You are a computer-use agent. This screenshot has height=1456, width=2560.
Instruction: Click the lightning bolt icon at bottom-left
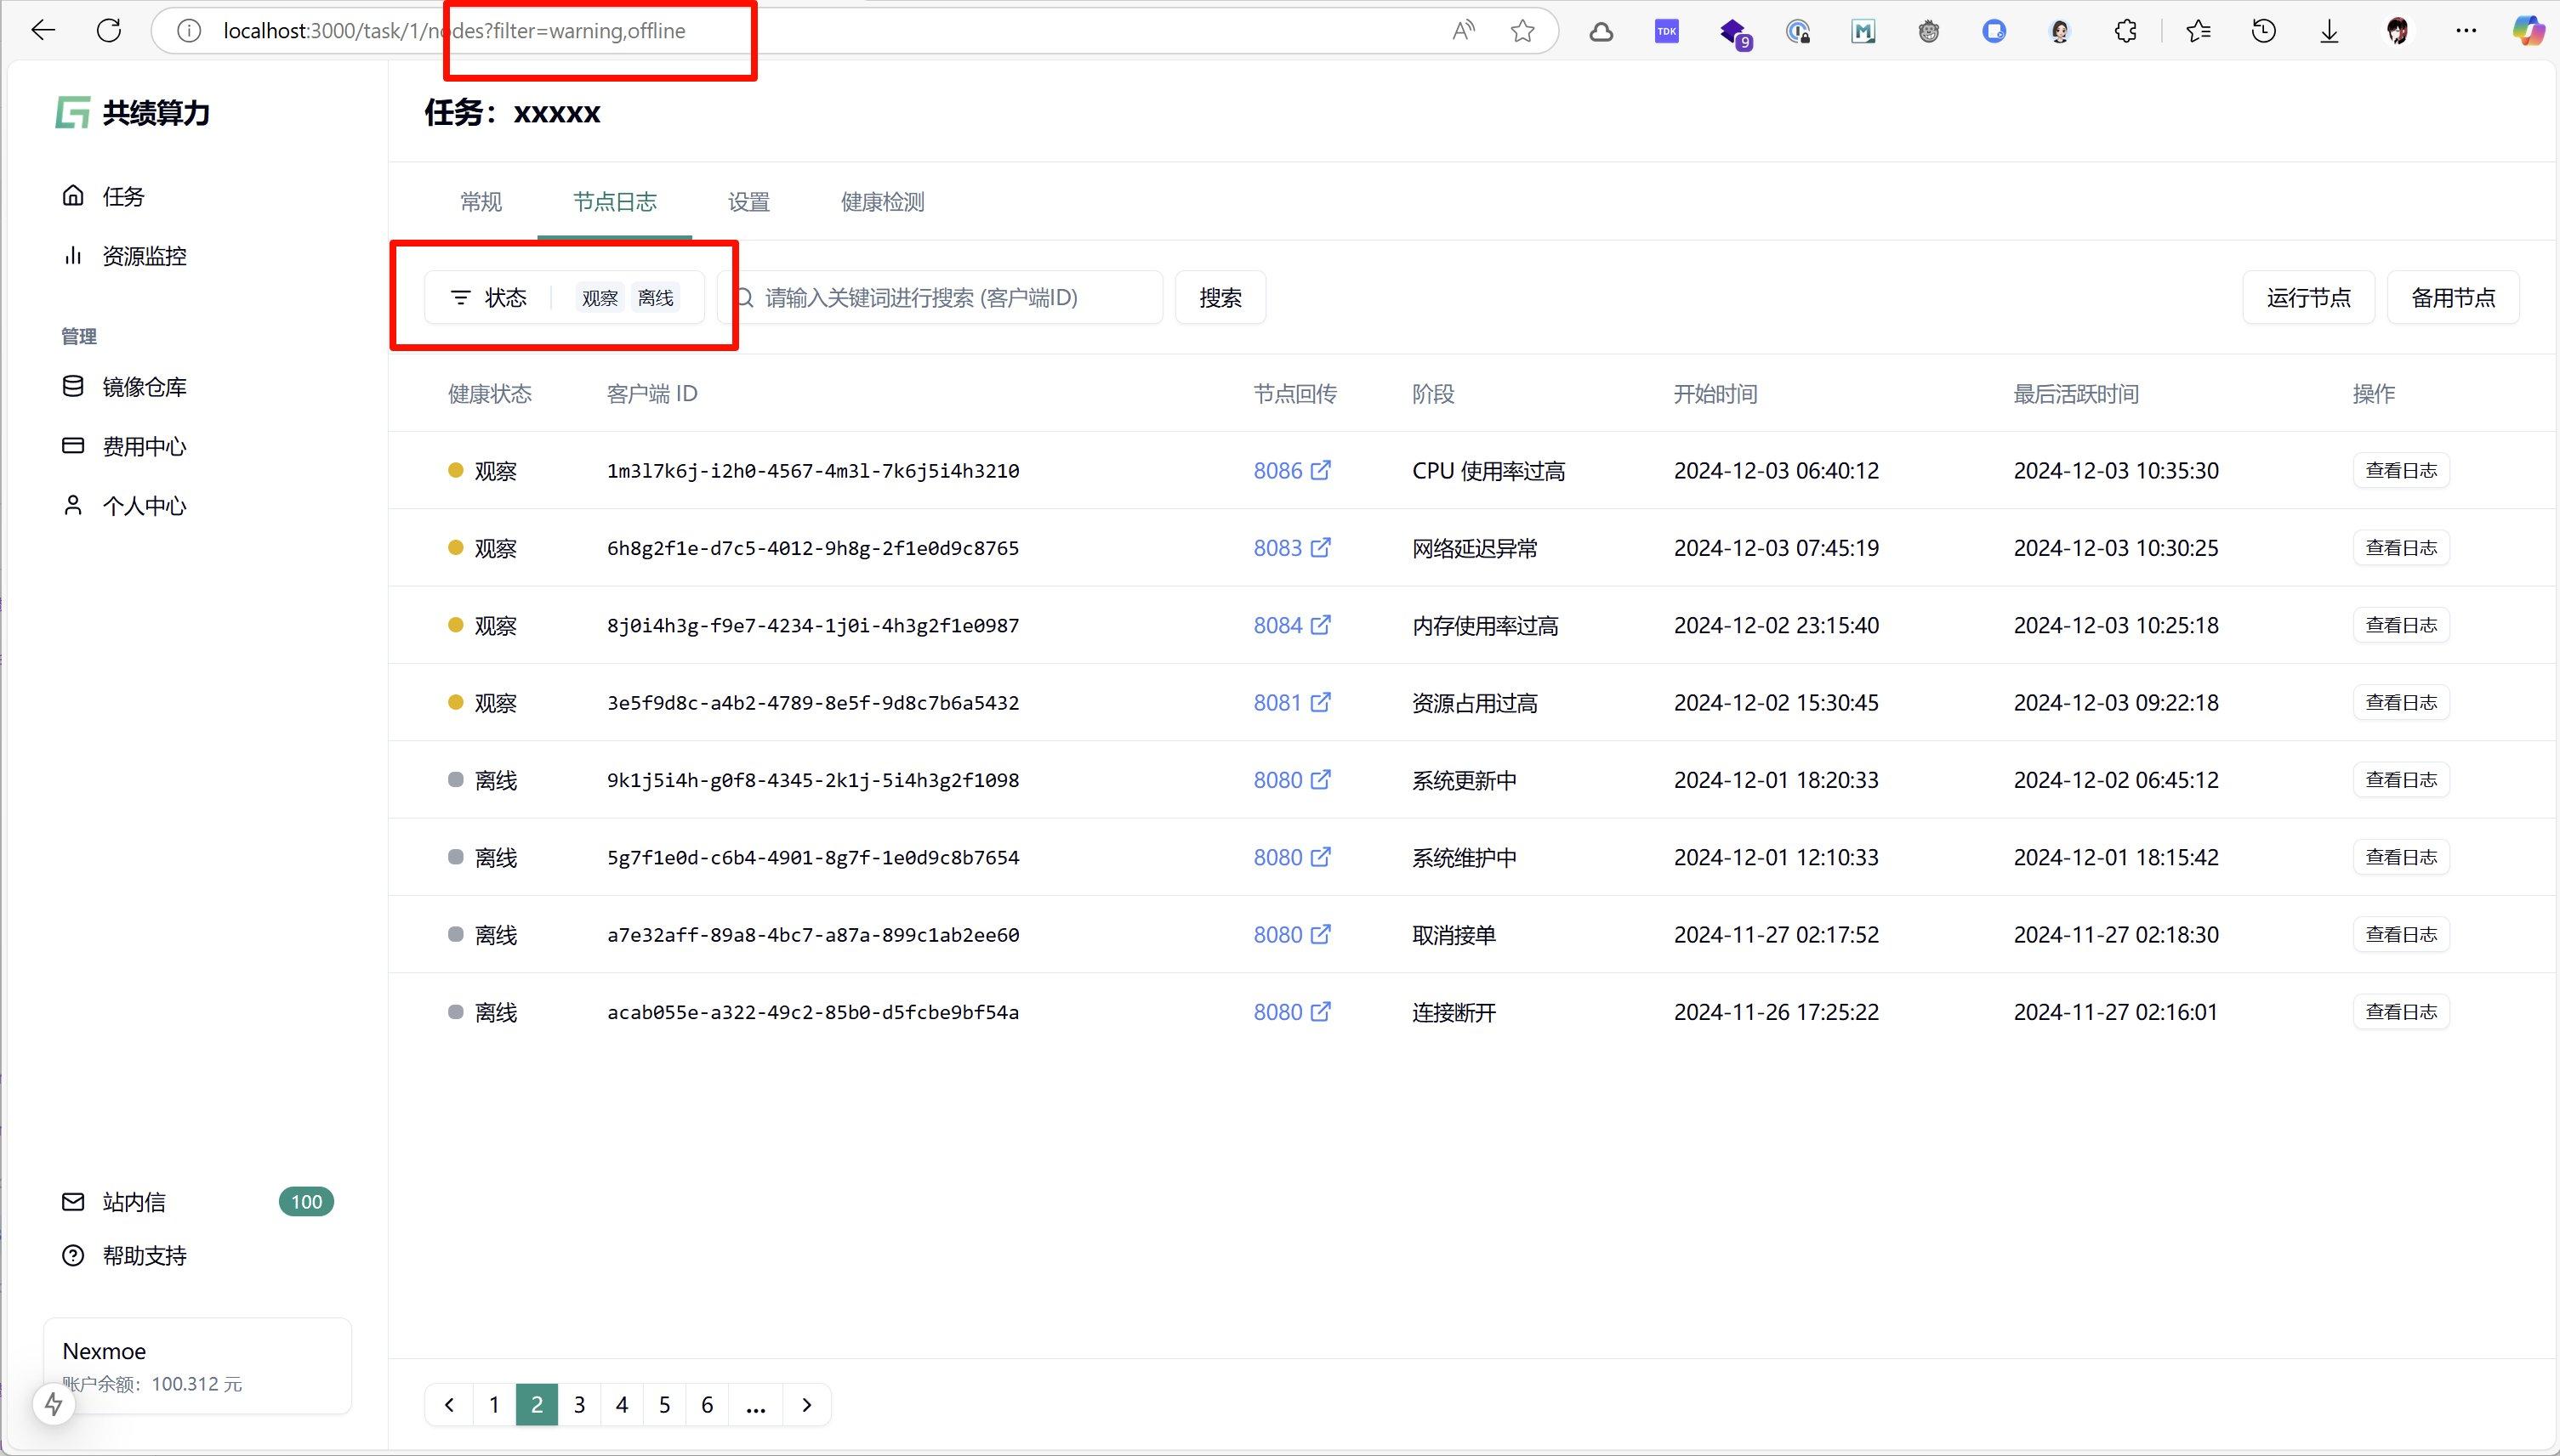click(54, 1404)
